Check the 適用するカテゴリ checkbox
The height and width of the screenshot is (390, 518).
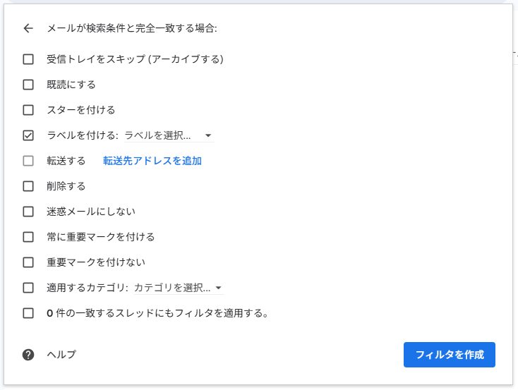pyautogui.click(x=28, y=288)
